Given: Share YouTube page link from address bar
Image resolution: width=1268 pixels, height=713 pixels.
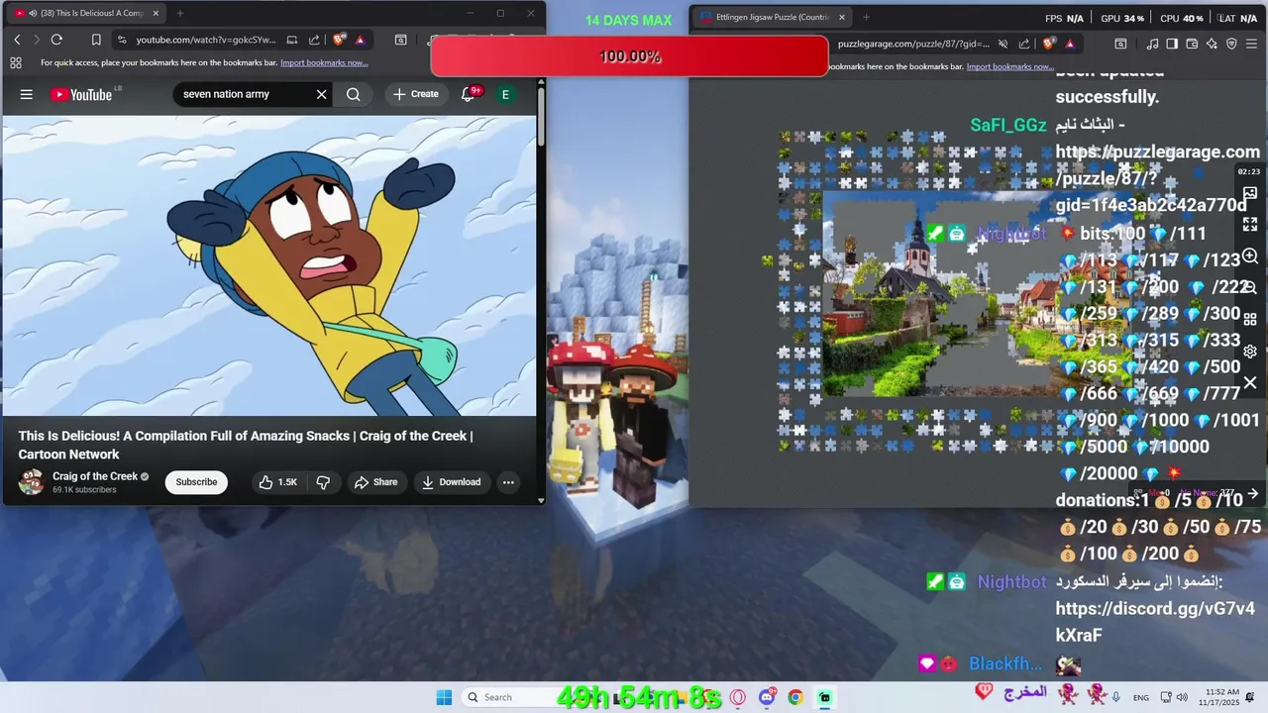Looking at the screenshot, I should point(314,40).
